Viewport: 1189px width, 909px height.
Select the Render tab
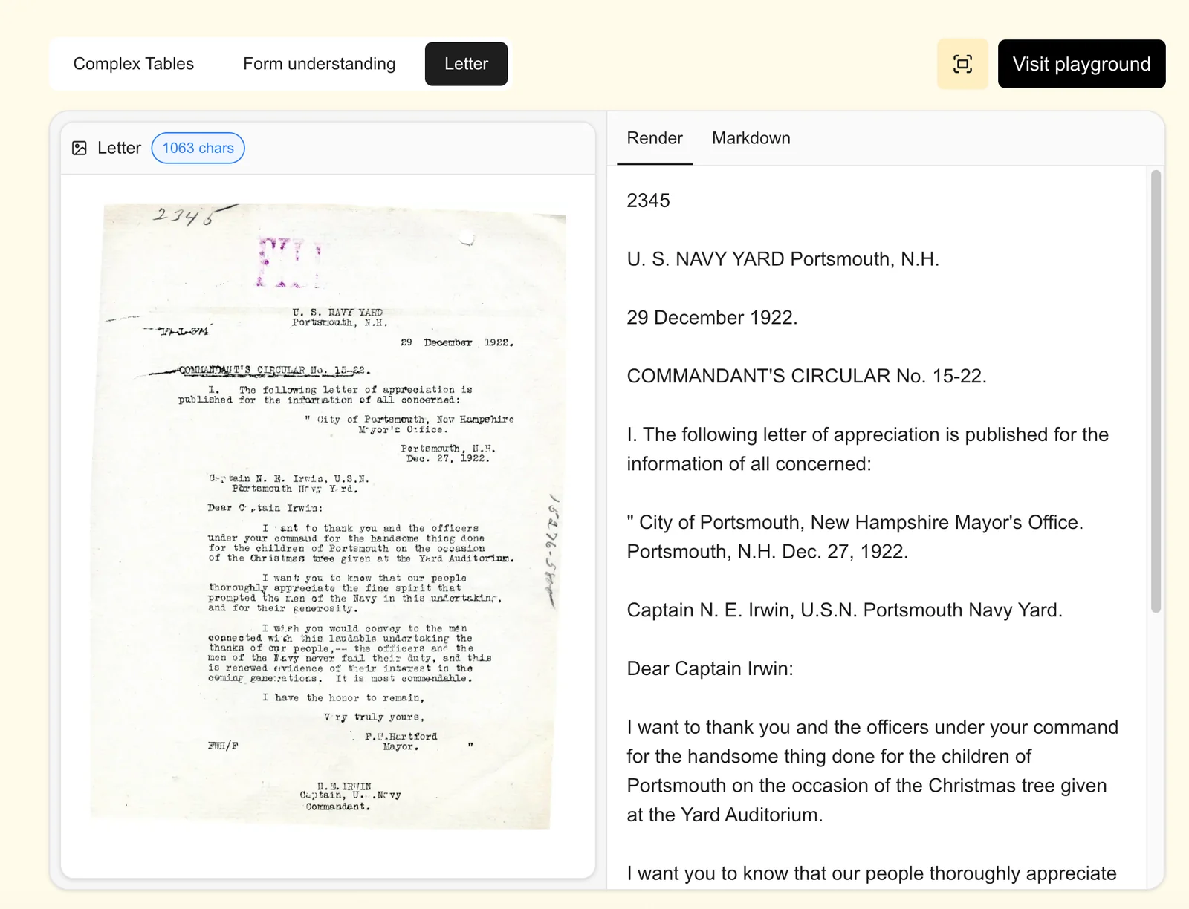pyautogui.click(x=654, y=138)
